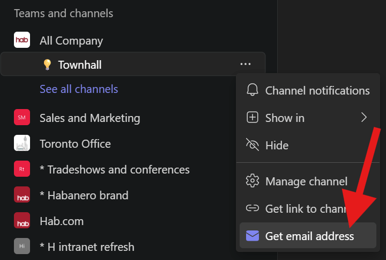Select Hide in the channel menu

[x=277, y=145]
